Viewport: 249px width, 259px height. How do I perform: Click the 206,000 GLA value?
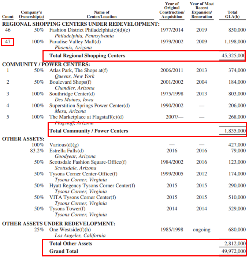(x=237, y=105)
